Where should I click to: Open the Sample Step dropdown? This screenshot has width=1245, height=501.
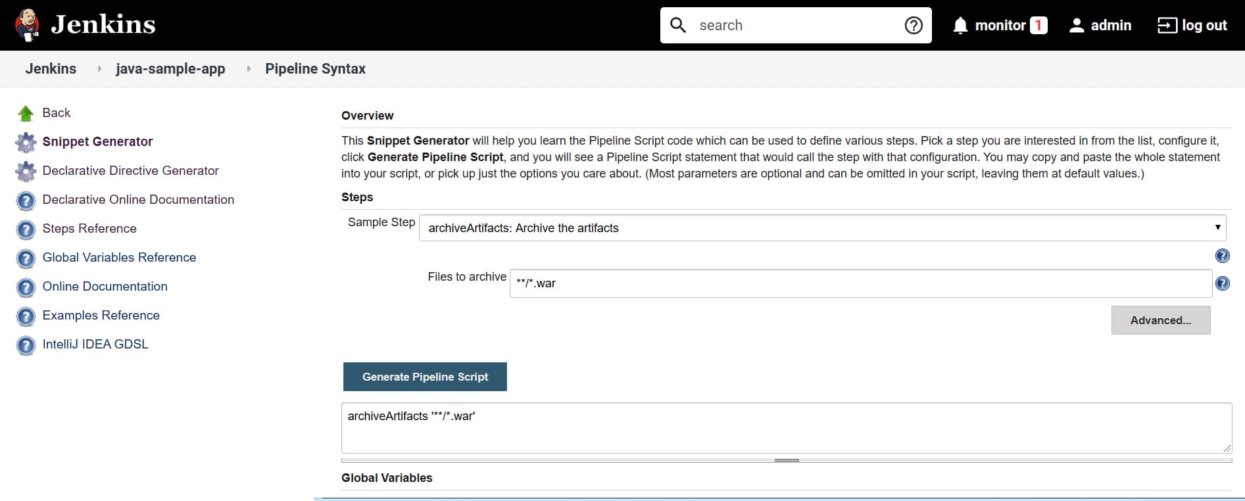click(x=822, y=228)
